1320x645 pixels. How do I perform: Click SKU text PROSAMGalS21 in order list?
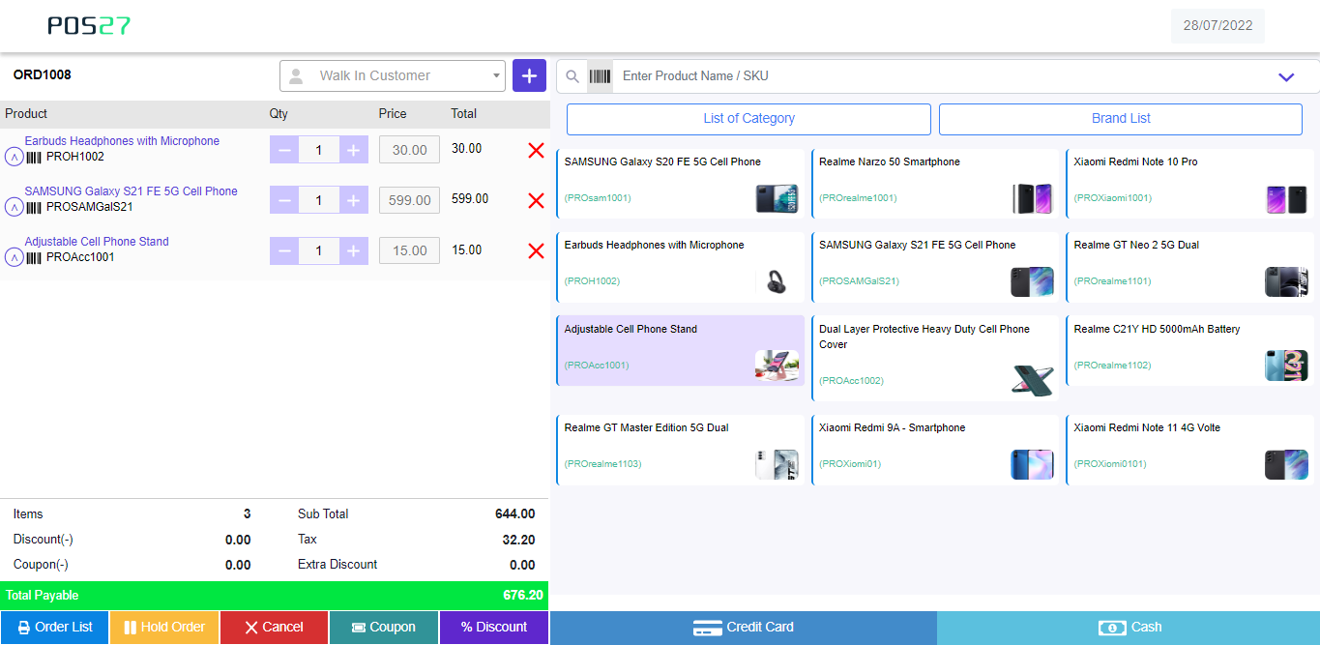pos(90,207)
